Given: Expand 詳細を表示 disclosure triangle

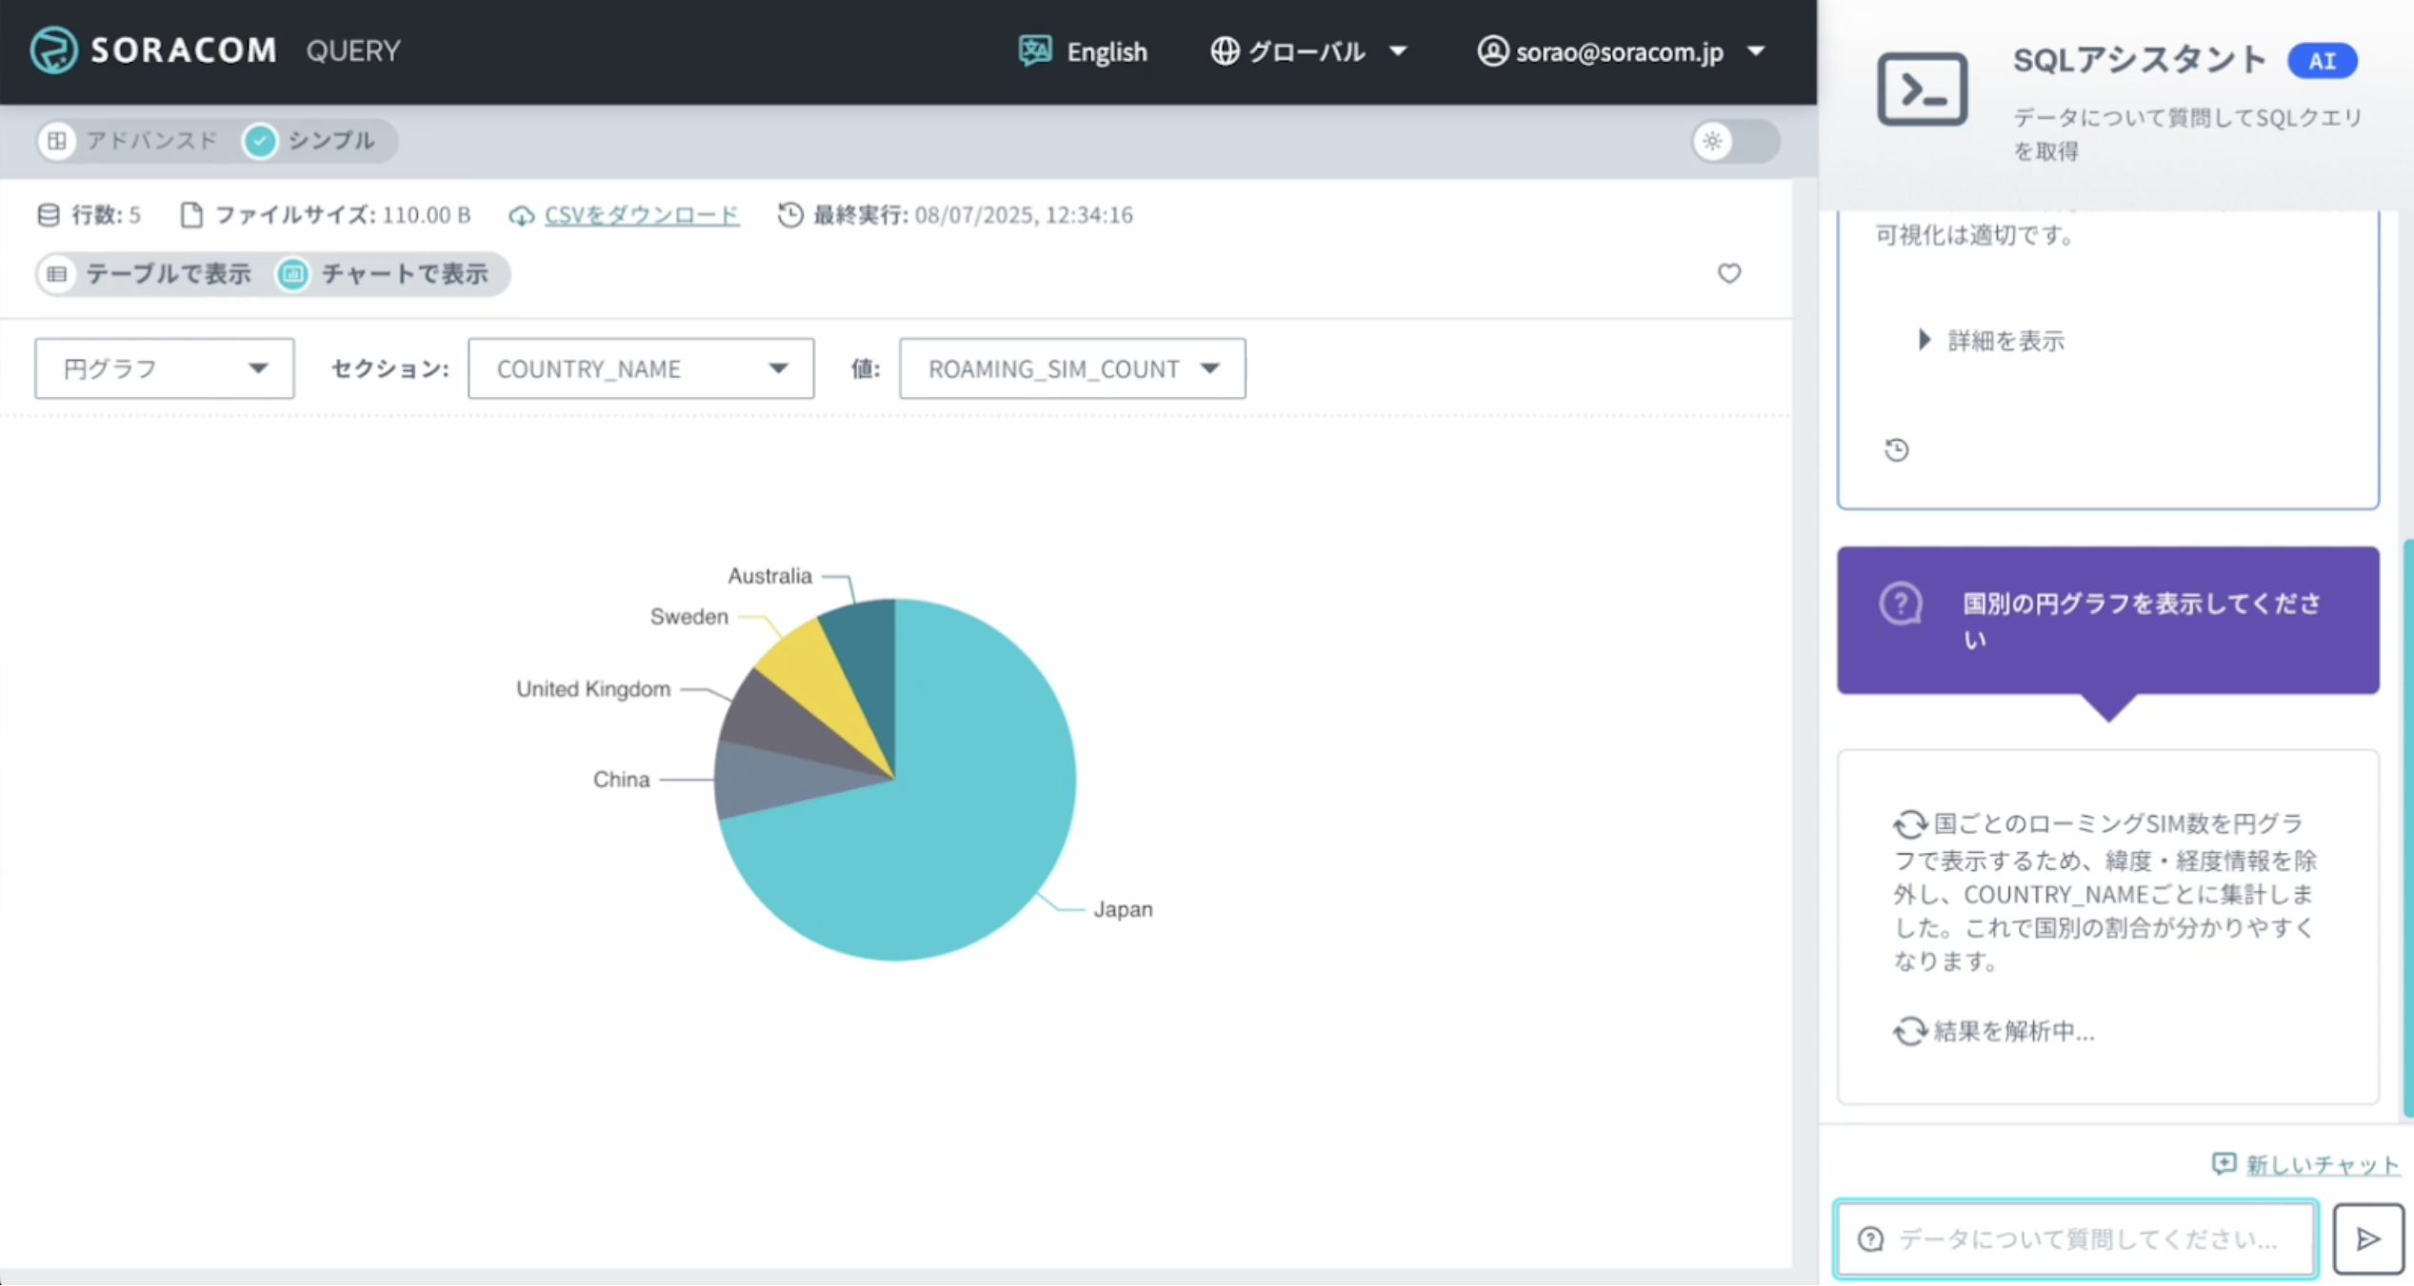Looking at the screenshot, I should click(1925, 340).
